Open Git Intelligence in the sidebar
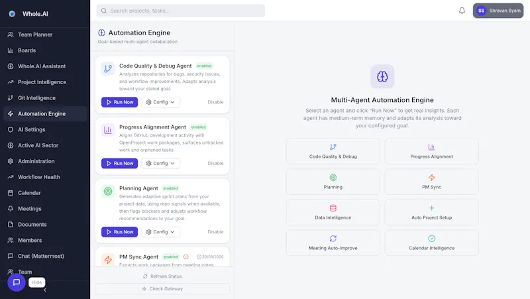This screenshot has height=299, width=530. pyautogui.click(x=44, y=98)
